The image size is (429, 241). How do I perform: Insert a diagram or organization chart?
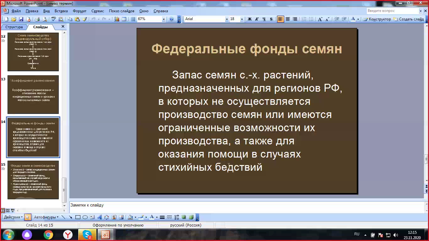(106, 217)
